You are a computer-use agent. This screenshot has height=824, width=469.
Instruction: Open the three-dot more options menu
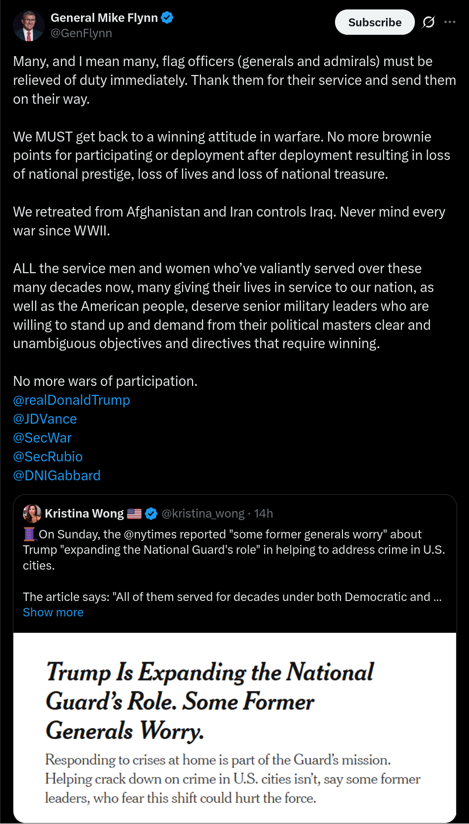click(x=450, y=22)
